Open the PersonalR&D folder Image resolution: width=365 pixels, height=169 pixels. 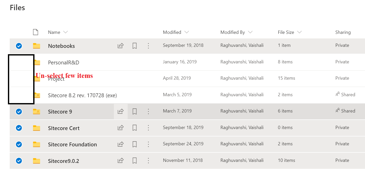coord(63,62)
